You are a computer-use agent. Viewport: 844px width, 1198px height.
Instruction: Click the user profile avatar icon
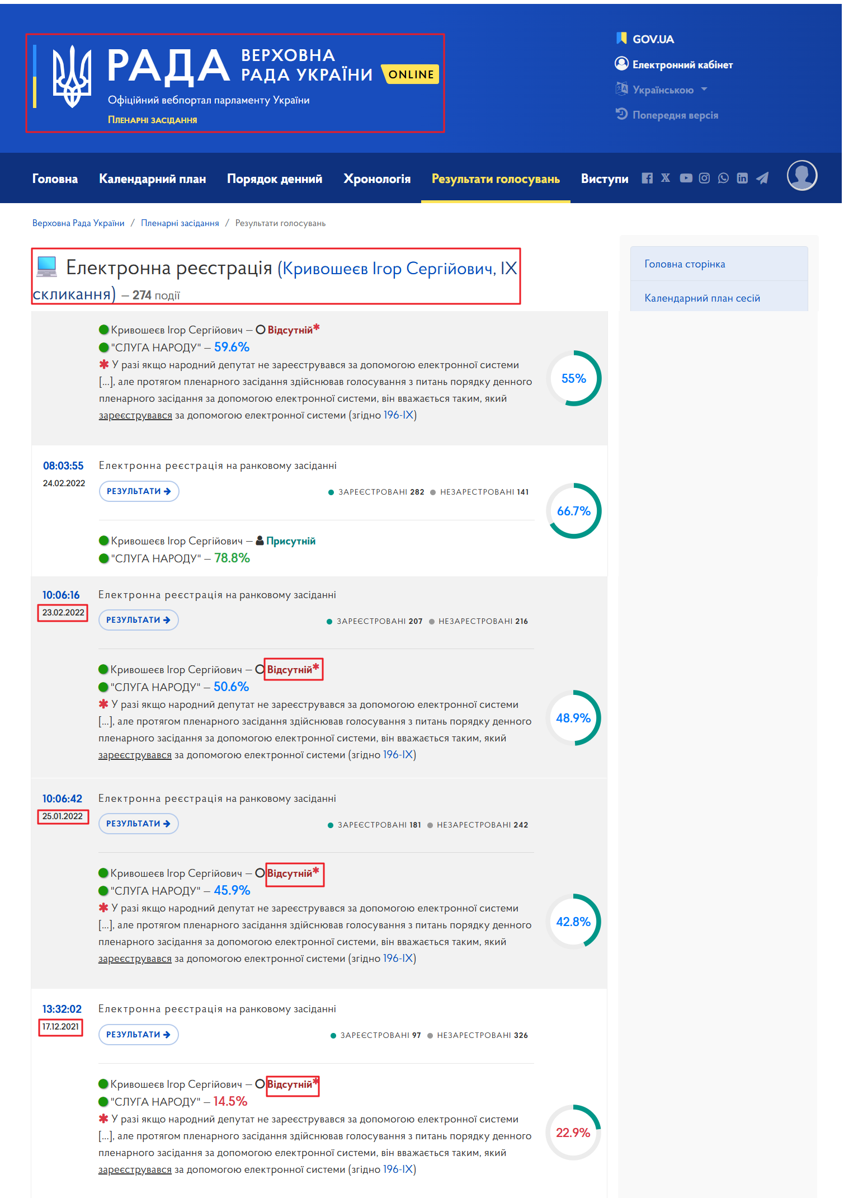pos(802,176)
